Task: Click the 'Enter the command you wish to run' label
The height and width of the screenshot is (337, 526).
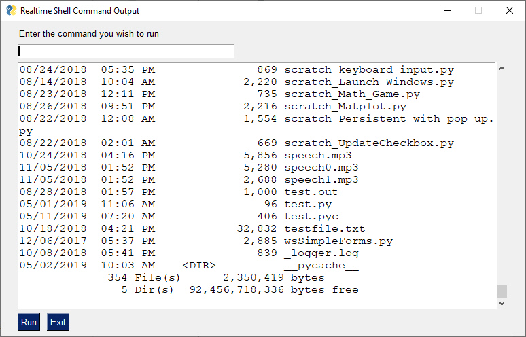Action: [89, 34]
